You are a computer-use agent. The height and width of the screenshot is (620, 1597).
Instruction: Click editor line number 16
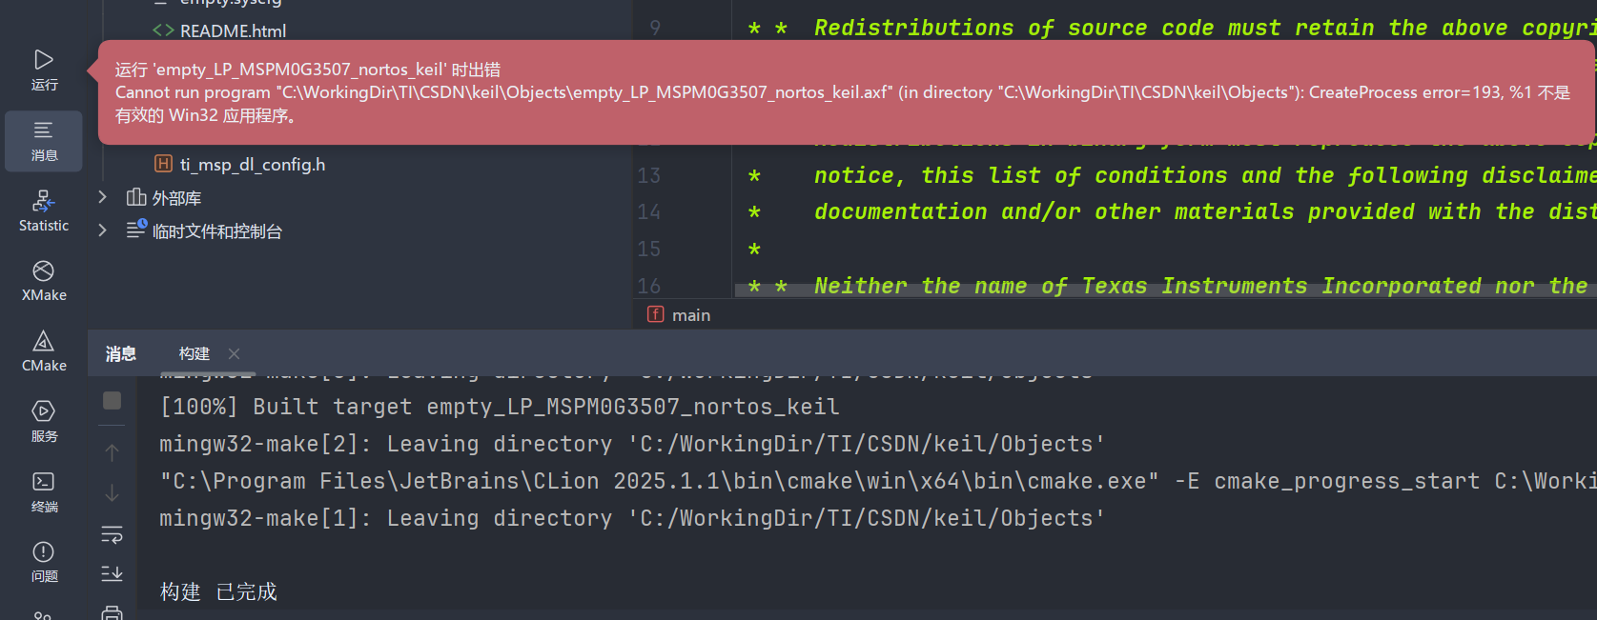pyautogui.click(x=649, y=286)
